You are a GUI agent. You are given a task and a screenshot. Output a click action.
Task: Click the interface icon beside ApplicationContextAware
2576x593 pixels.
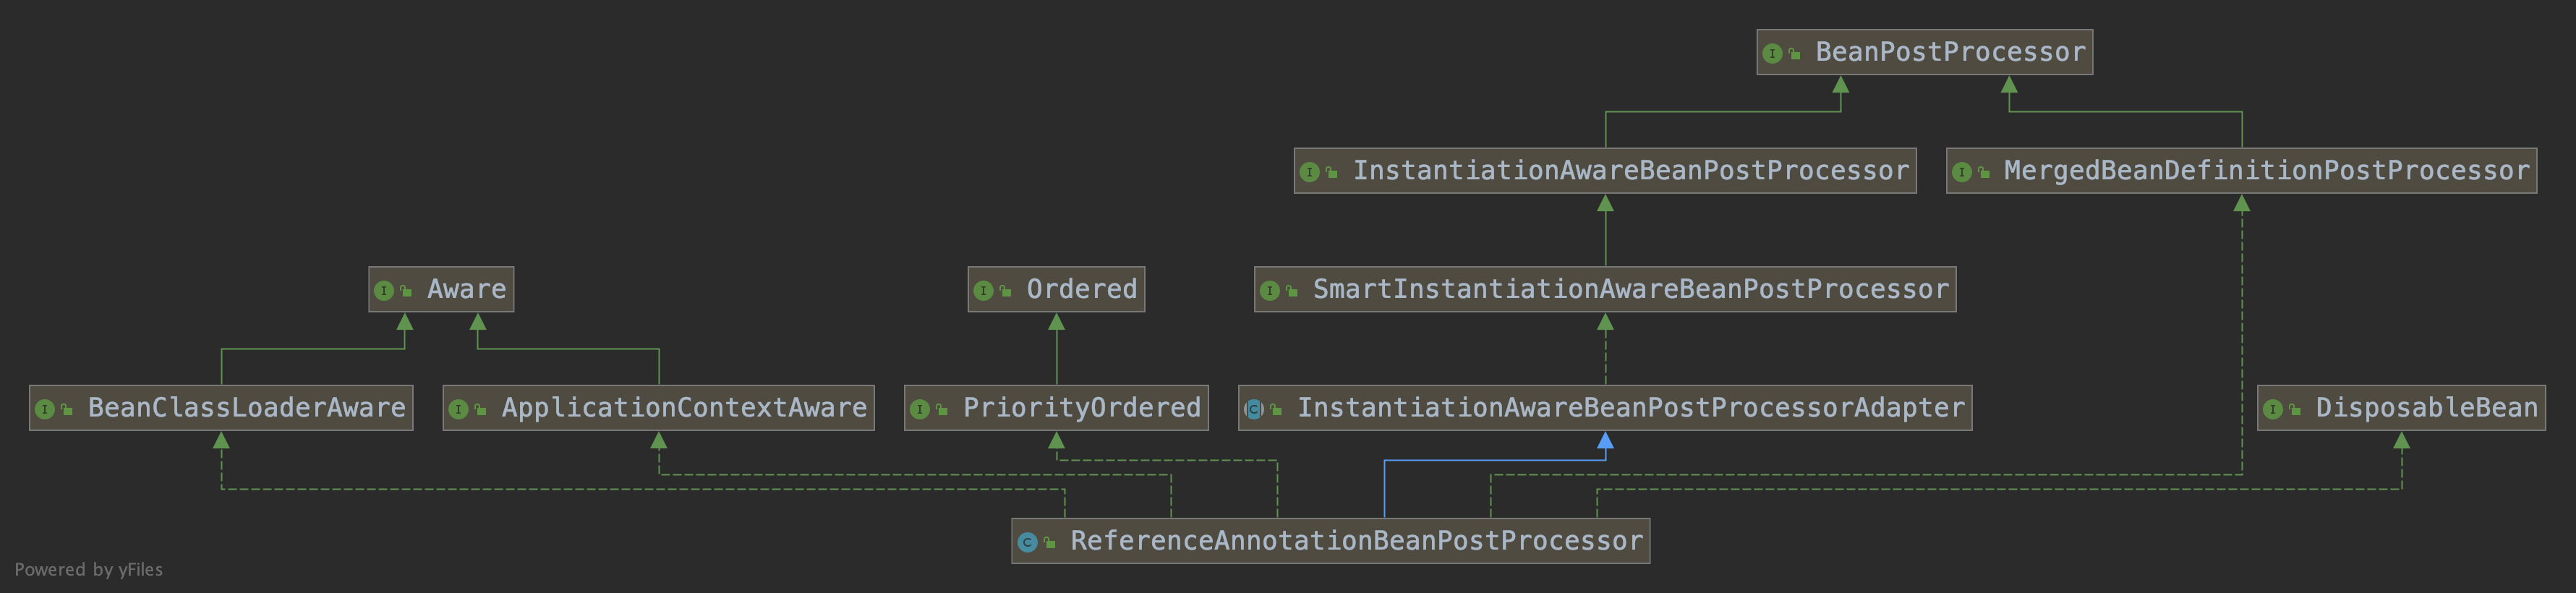(458, 409)
